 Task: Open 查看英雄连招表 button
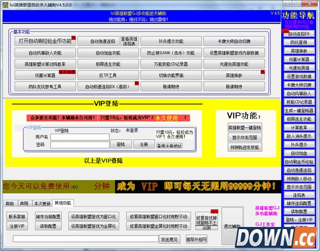[x=130, y=41]
